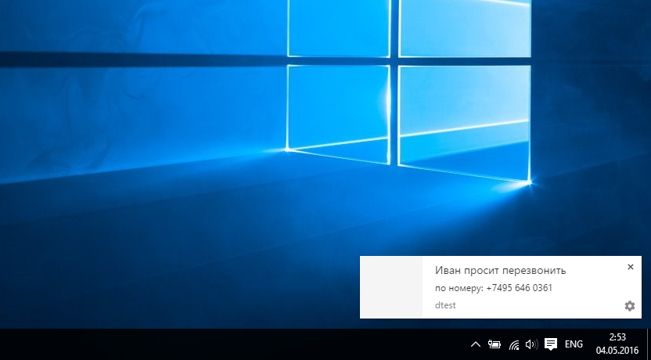
Task: Show hidden tray icons chevron
Action: (x=476, y=344)
